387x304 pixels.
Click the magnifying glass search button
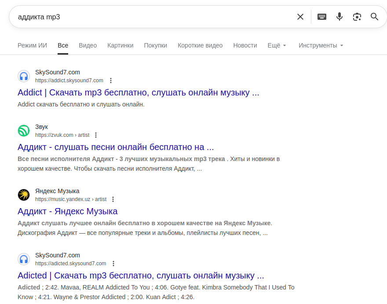375,17
